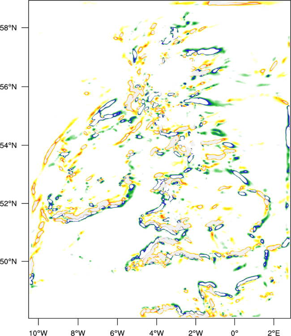The height and width of the screenshot is (336, 291).
Task: Click the 50°N latitude label
Action: pos(8,262)
